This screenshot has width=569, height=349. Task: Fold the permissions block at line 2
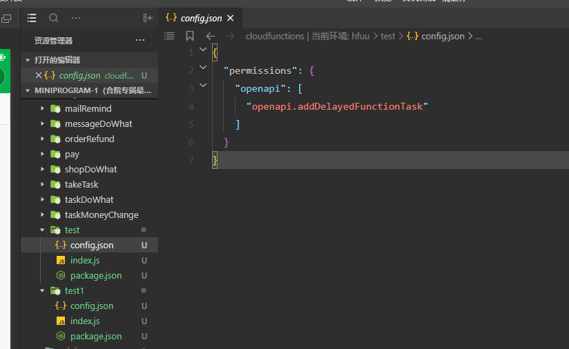(203, 67)
